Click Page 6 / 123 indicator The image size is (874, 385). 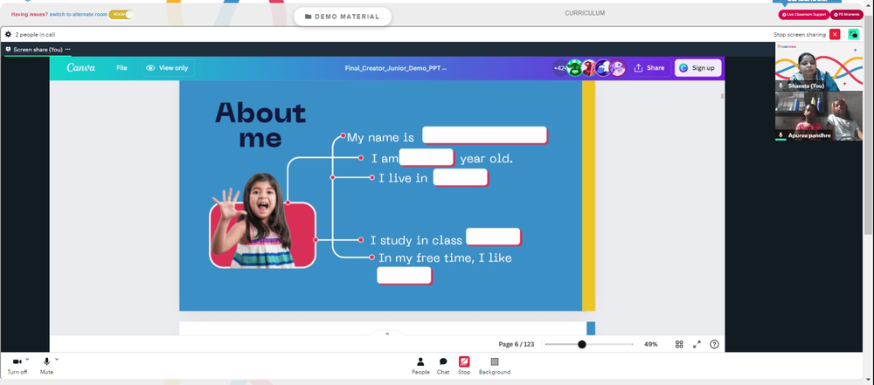517,344
